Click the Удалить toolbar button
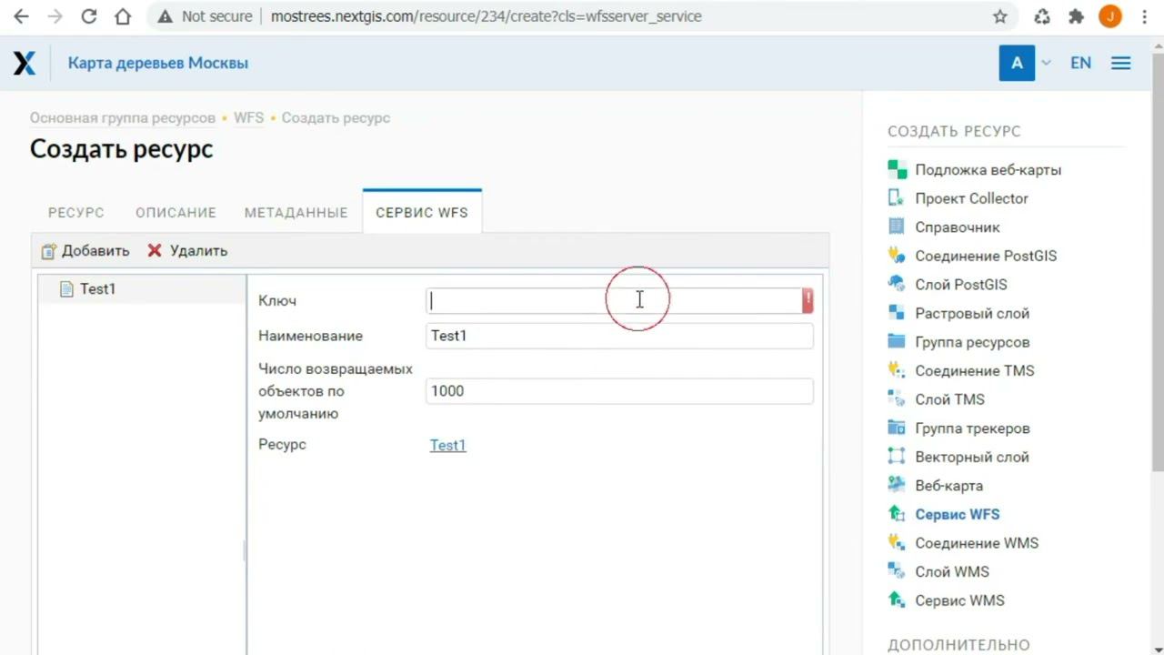The width and height of the screenshot is (1164, 655). pos(187,251)
